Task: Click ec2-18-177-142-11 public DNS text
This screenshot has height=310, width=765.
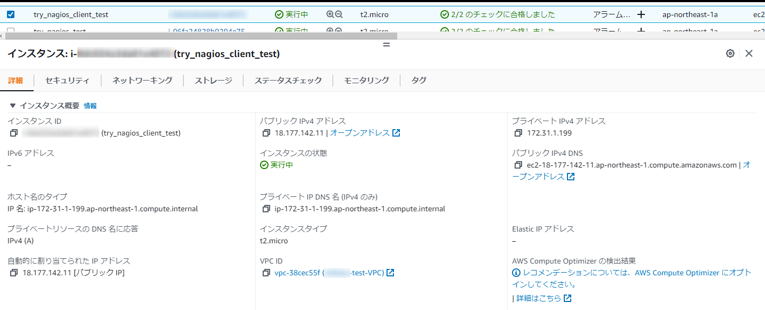Action: coord(632,165)
